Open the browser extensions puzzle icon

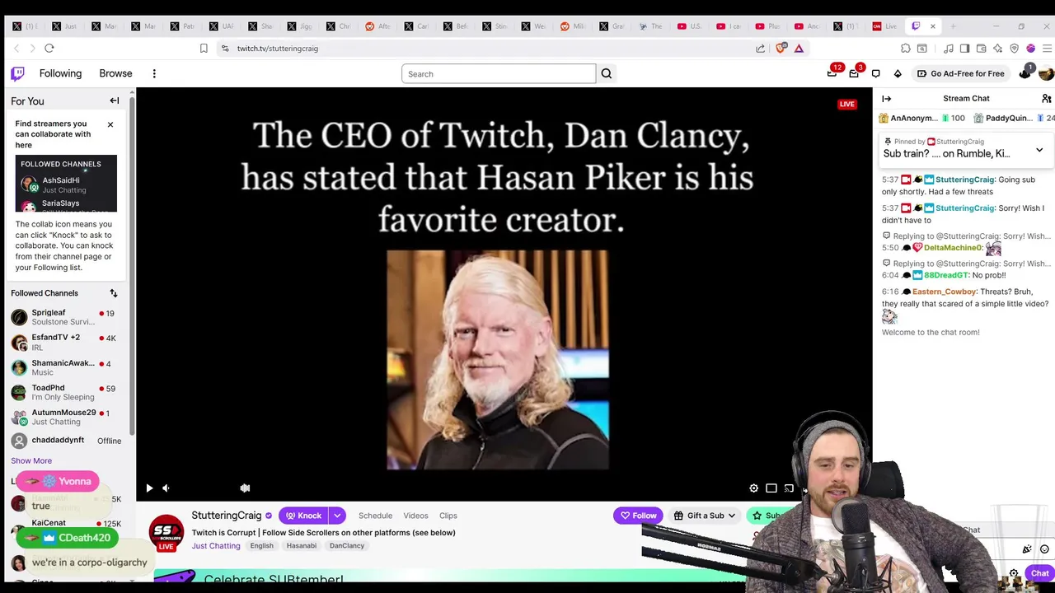(x=906, y=49)
